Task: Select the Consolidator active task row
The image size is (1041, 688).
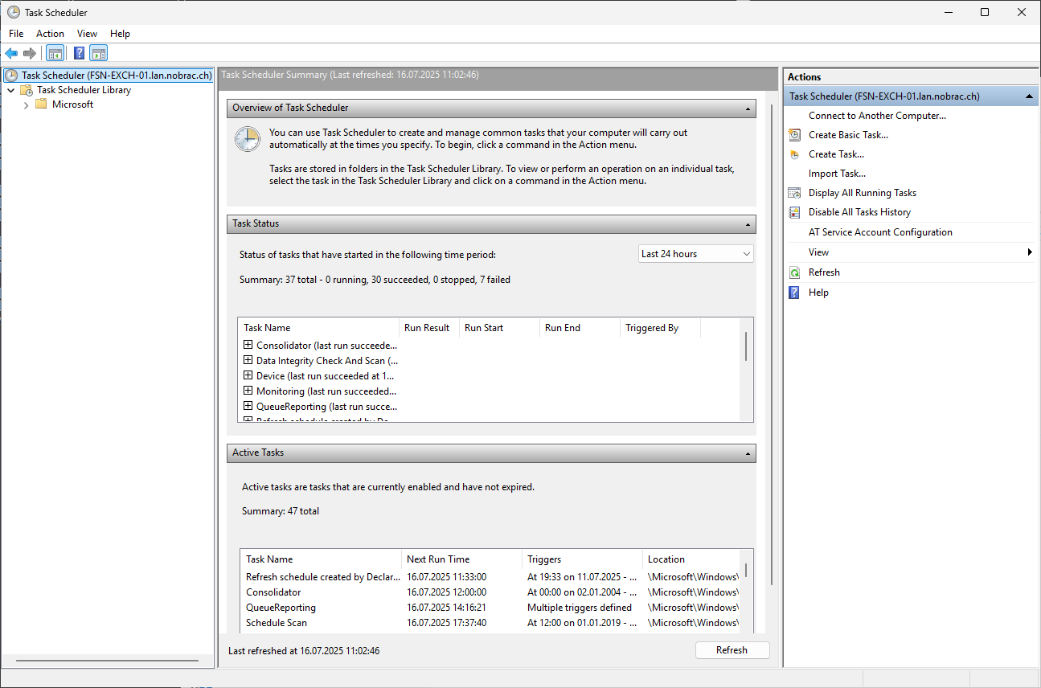Action: [x=490, y=592]
